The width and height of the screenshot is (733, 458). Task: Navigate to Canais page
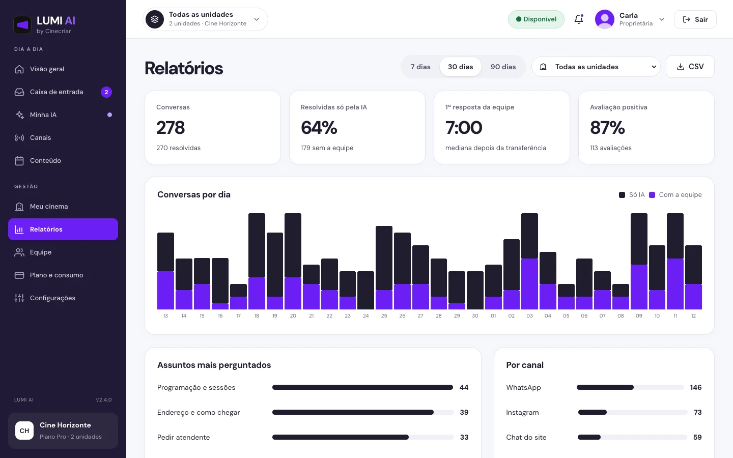63,138
